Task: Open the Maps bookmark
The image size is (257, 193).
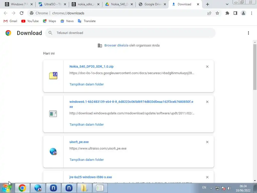Action: (x=49, y=21)
